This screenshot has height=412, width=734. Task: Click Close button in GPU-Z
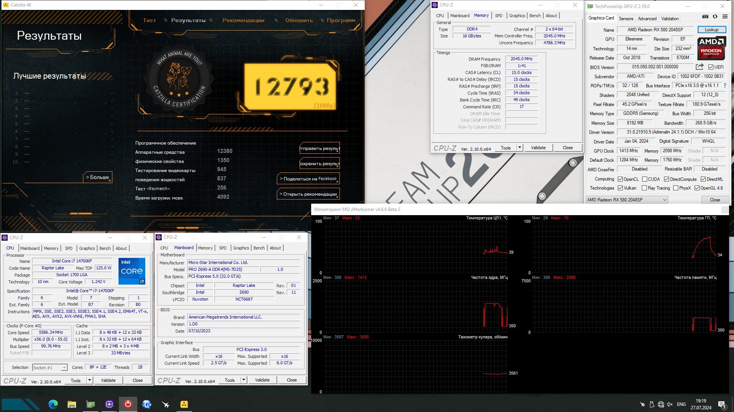(715, 200)
